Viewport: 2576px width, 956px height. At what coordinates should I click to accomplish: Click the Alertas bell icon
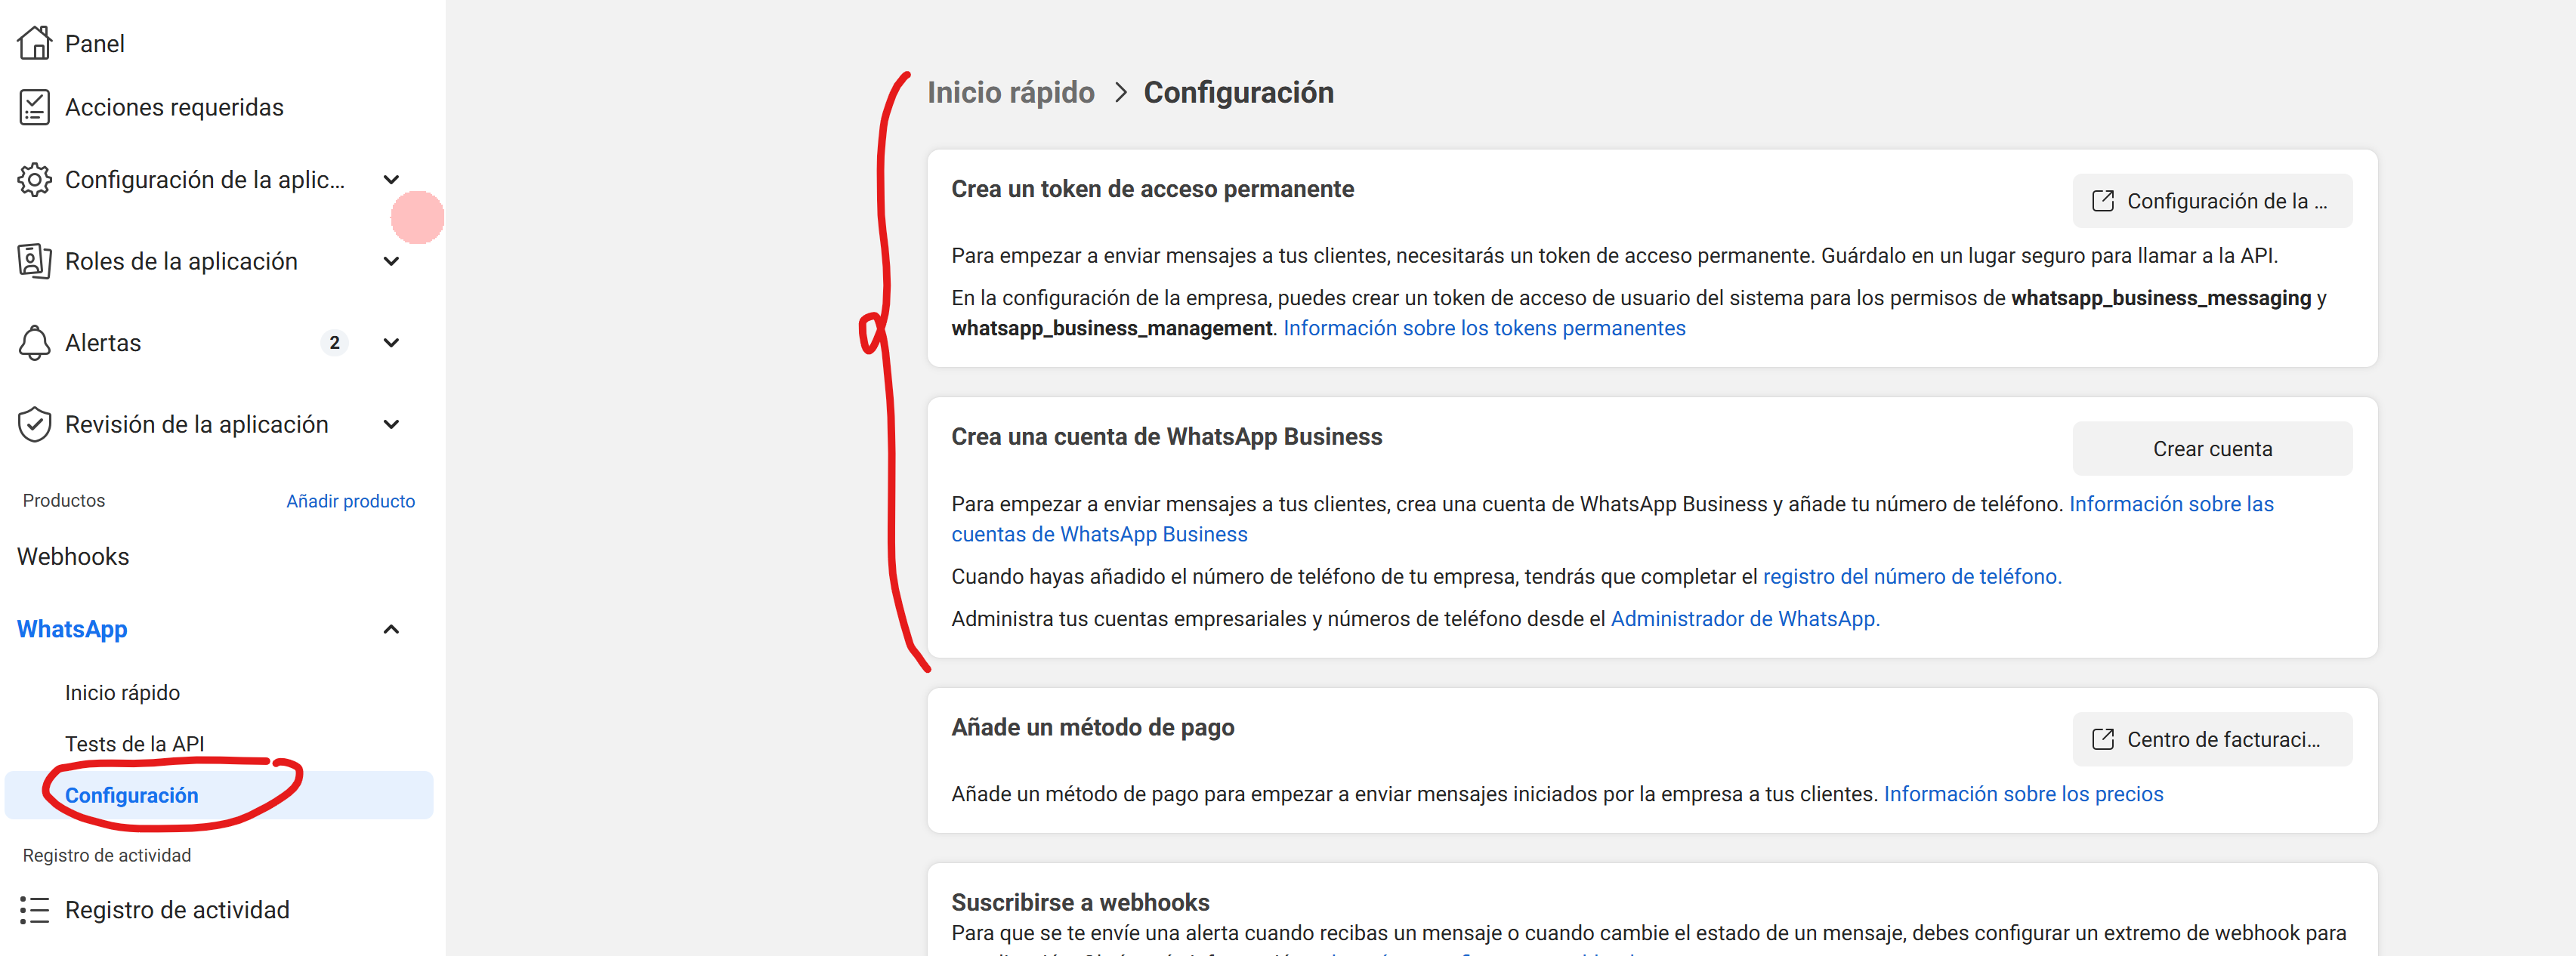pyautogui.click(x=34, y=343)
